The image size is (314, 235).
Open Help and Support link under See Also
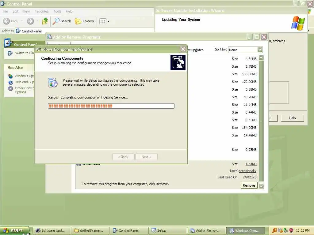coord(24,82)
